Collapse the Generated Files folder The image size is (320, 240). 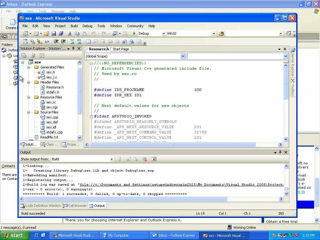[x=29, y=67]
